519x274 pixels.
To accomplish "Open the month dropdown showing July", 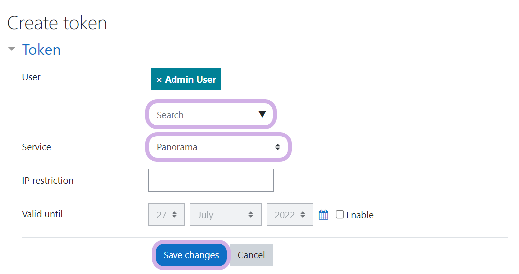I will pos(225,215).
